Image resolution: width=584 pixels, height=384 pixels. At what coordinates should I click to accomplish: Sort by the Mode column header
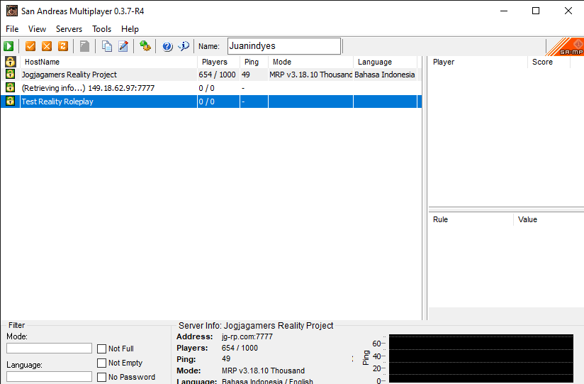point(310,62)
